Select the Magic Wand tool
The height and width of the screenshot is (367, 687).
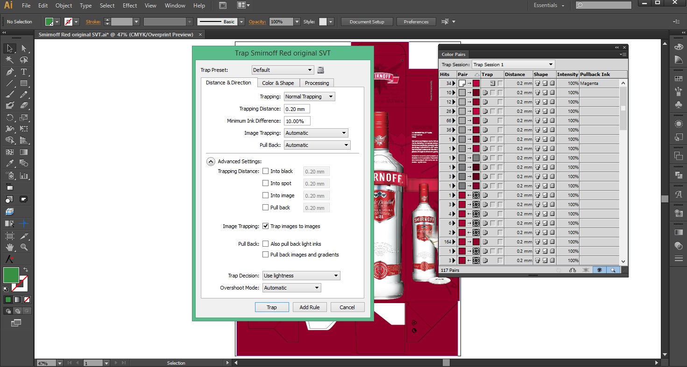[x=9, y=60]
